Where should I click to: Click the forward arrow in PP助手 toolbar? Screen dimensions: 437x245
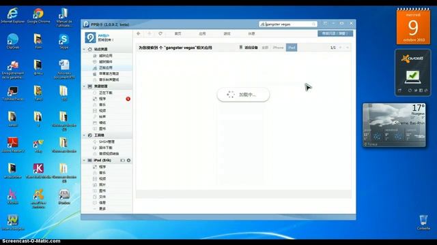tap(150, 33)
